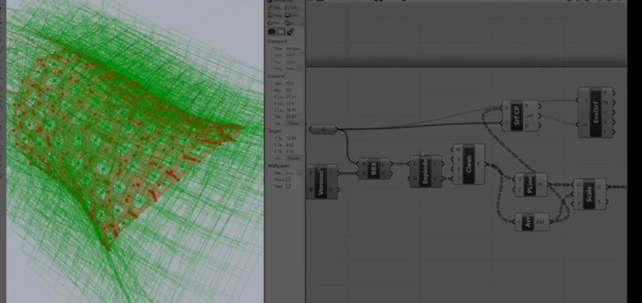The width and height of the screenshot is (642, 303).
Task: Click the uv input of EvalSrf
Action: click(x=586, y=125)
